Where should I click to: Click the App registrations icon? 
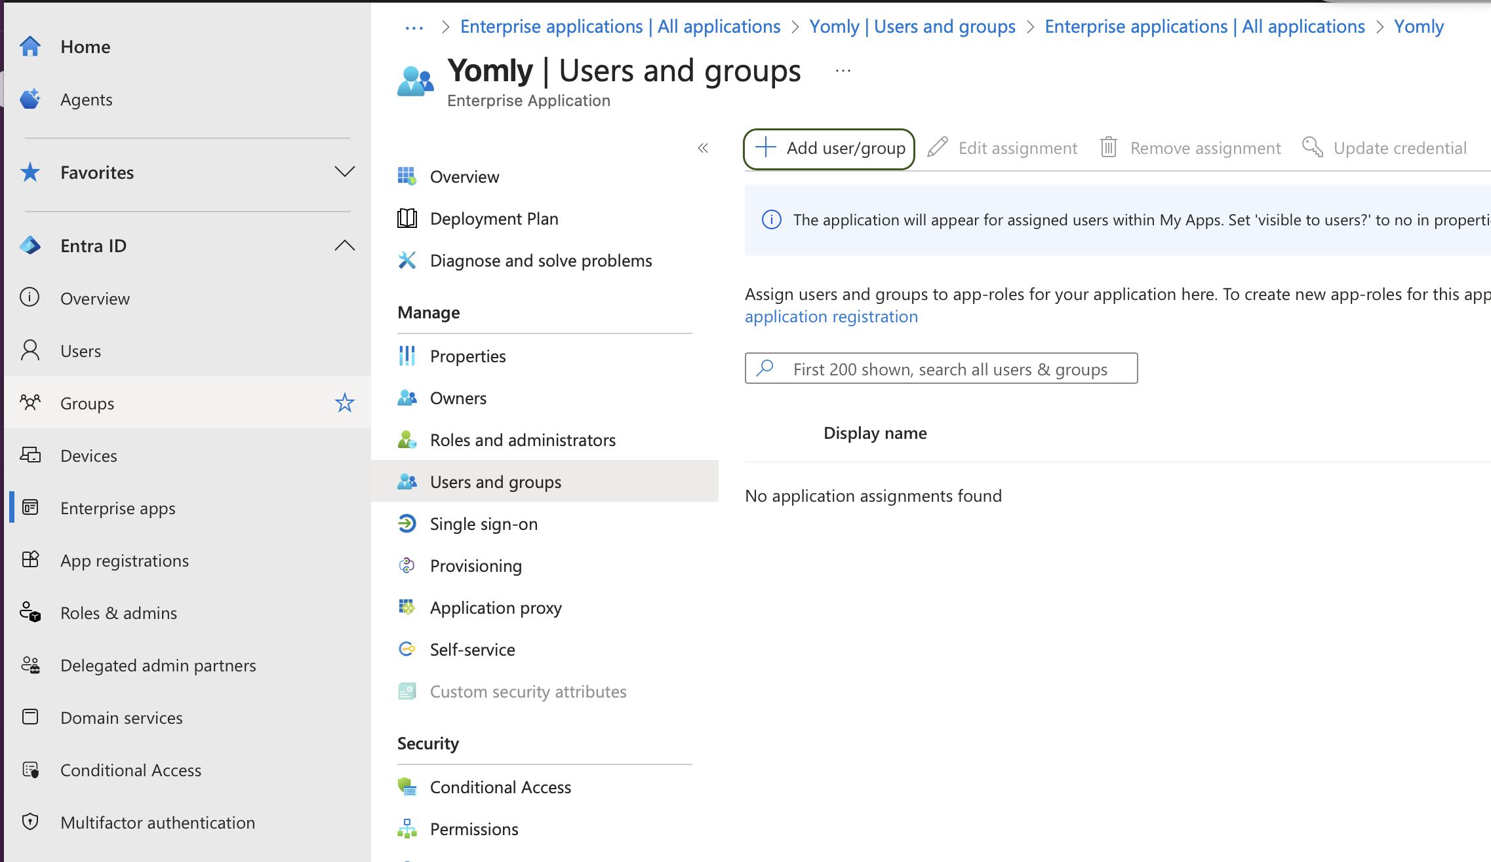point(30,560)
